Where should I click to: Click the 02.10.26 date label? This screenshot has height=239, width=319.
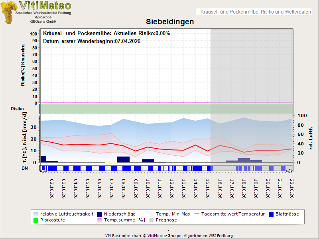(52, 189)
